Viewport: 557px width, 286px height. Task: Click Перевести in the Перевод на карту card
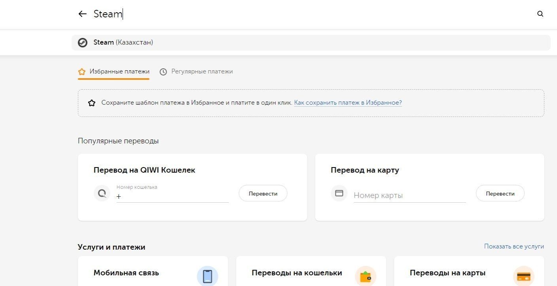(500, 194)
